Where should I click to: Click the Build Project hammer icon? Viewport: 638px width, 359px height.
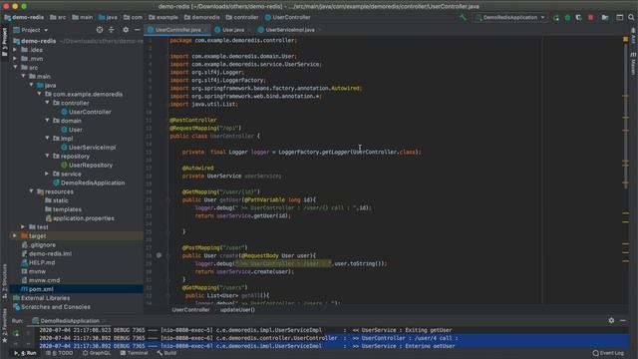coord(463,18)
